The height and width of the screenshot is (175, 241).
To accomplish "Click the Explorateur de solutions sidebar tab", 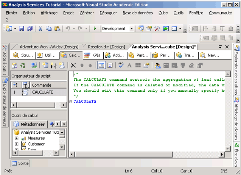I will [x=236, y=70].
